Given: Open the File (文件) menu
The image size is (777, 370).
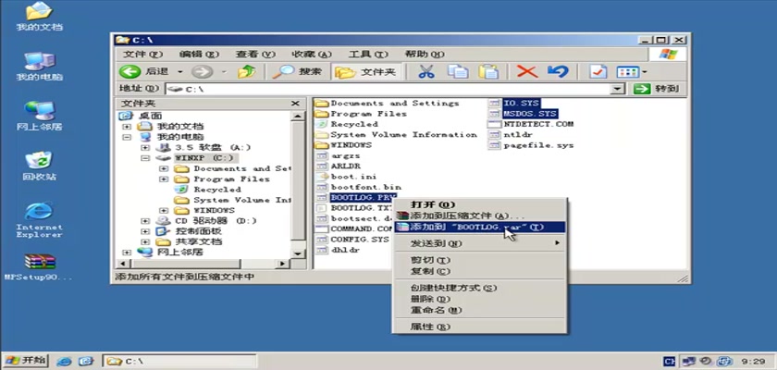Looking at the screenshot, I should (x=142, y=54).
